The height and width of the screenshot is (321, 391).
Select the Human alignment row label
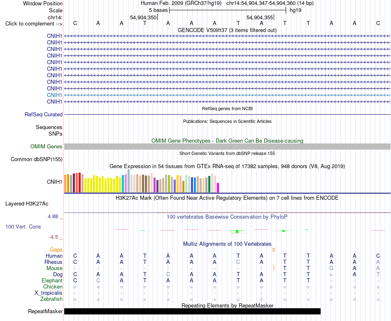point(54,256)
